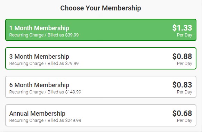Choose the 3 Month Membership plan
202x132 pixels.
point(101,58)
